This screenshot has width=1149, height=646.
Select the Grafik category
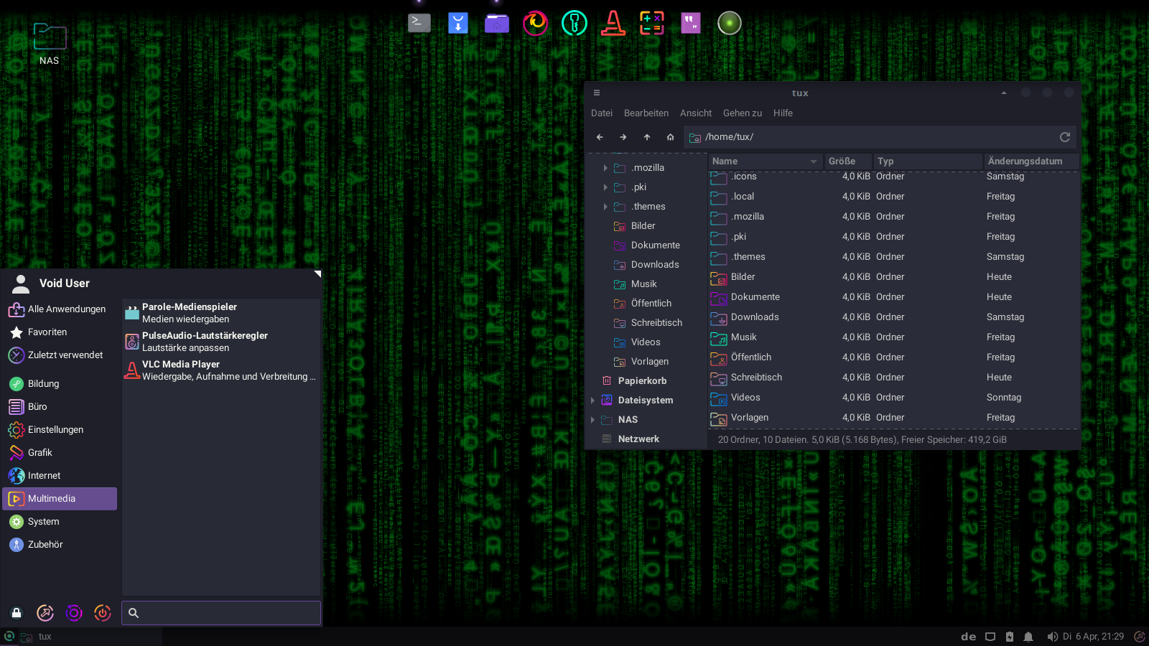[60, 453]
